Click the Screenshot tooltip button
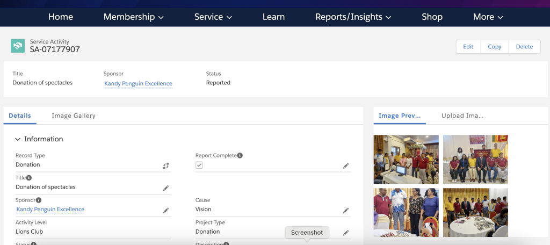550x245 pixels. pyautogui.click(x=307, y=233)
